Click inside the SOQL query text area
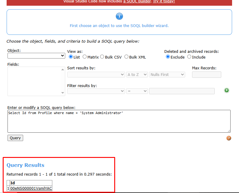Image resolution: width=239 pixels, height=193 pixels. 119,121
